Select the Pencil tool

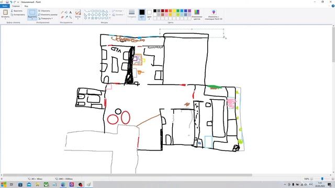point(62,13)
